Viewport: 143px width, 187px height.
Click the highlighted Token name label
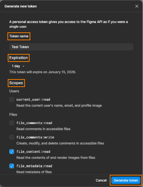coord(19,36)
